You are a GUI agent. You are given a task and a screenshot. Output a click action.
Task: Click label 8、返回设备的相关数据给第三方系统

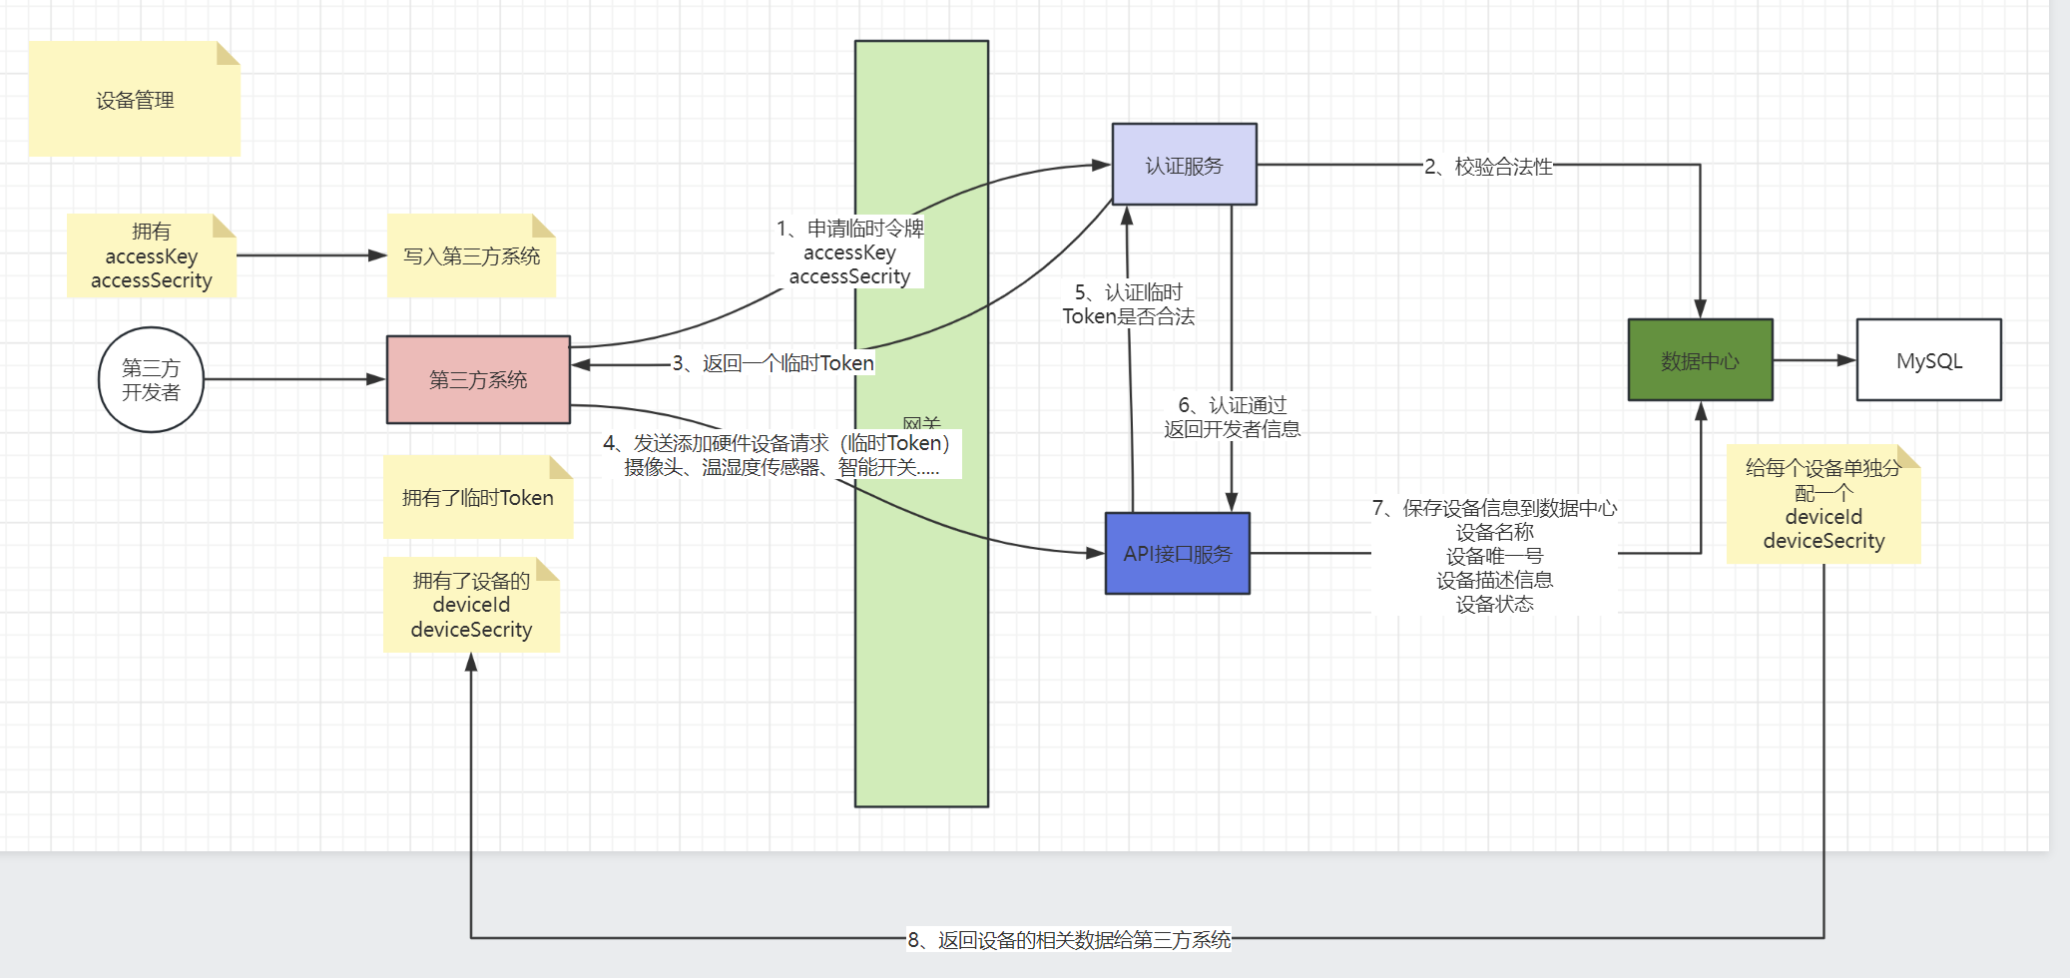(x=1069, y=940)
